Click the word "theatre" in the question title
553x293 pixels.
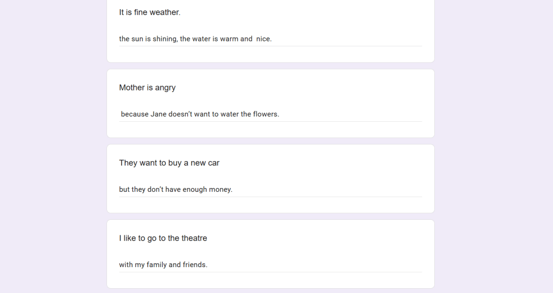point(194,239)
